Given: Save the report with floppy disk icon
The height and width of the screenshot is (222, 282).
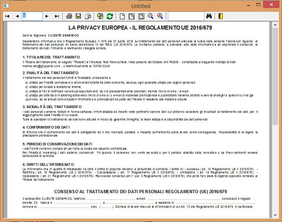Looking at the screenshot, I should click(78, 16).
